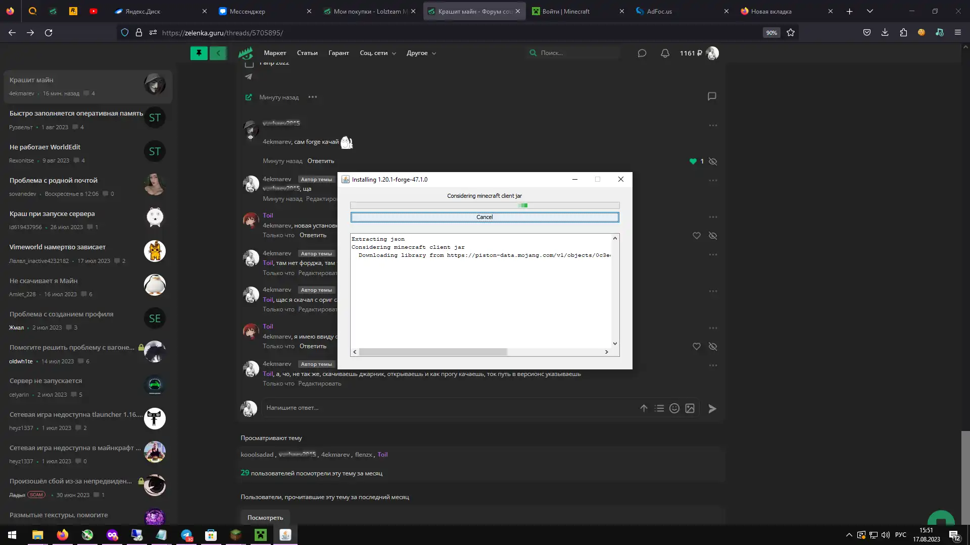Toggle hide icon on Toil's first comment
The image size is (970, 545).
tap(713, 236)
